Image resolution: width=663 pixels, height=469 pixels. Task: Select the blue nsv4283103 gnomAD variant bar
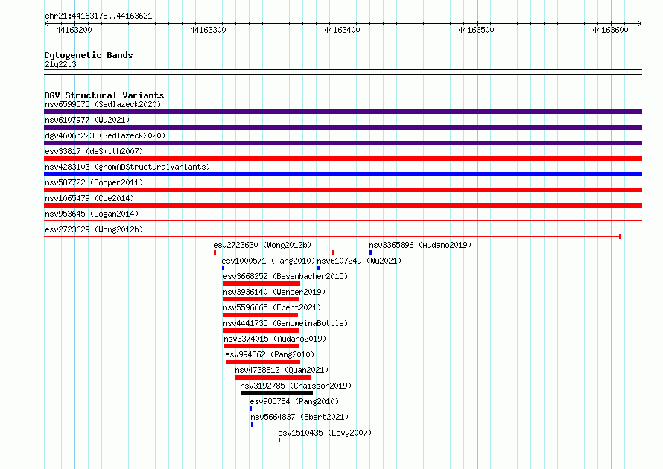tap(343, 174)
